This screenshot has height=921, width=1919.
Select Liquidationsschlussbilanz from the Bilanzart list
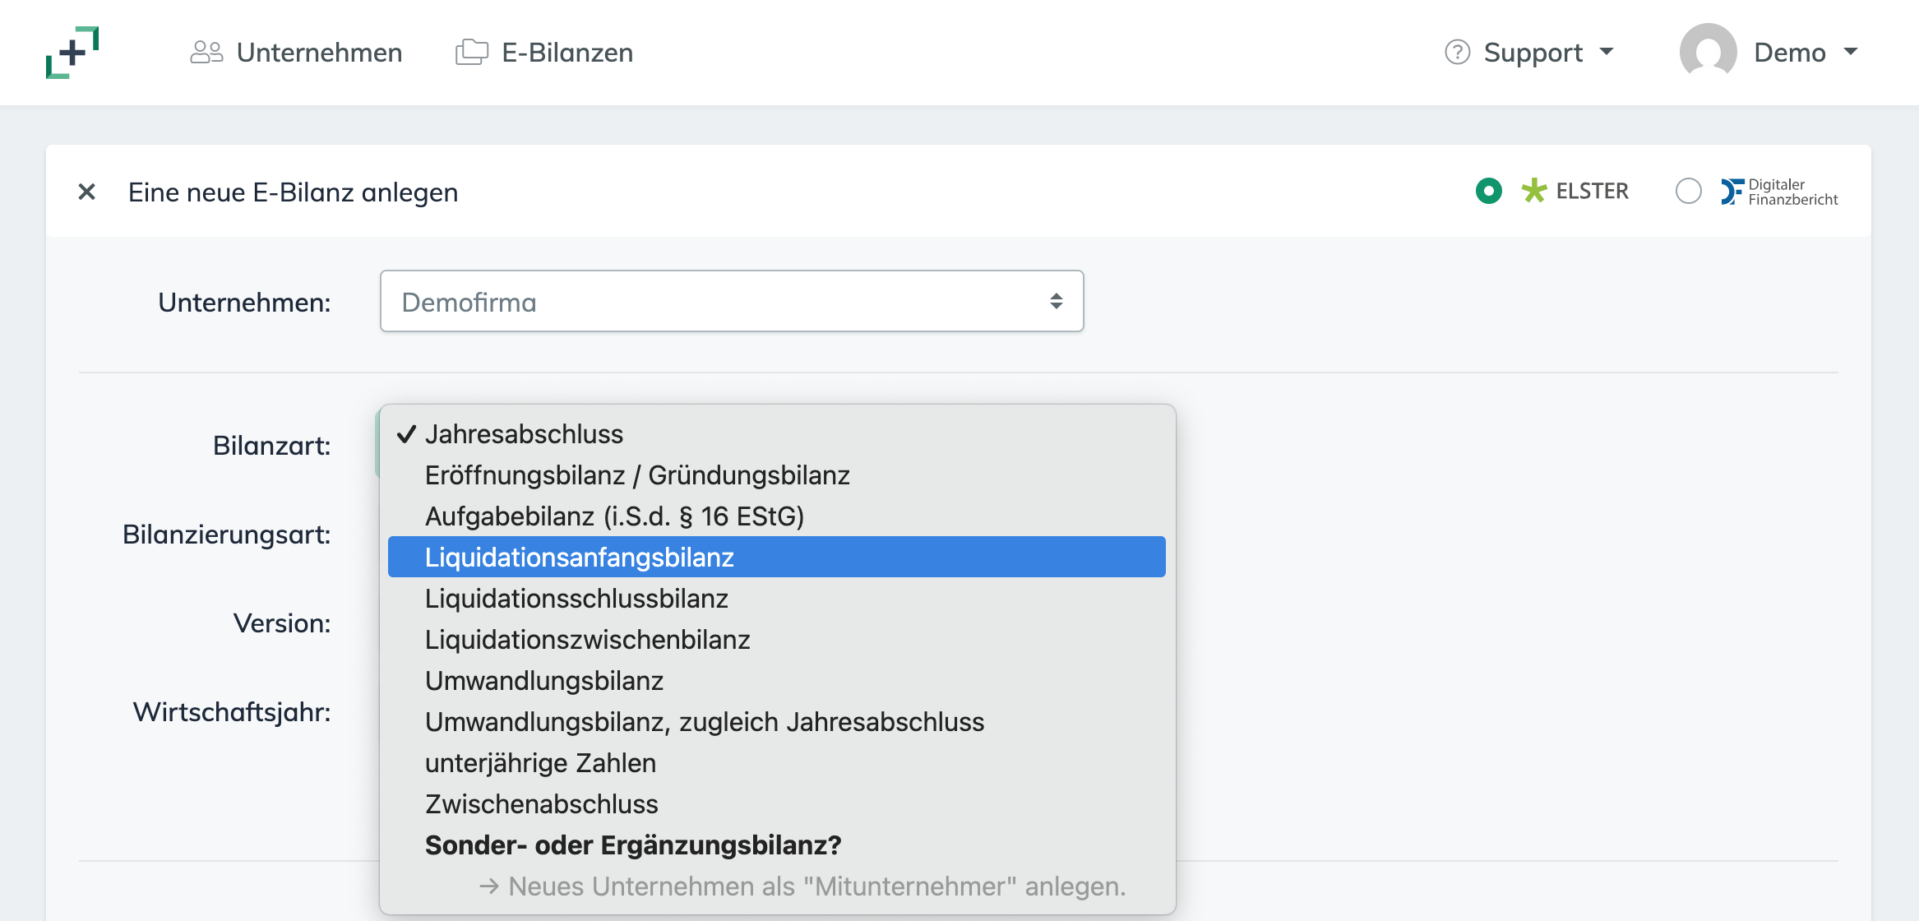pyautogui.click(x=576, y=598)
